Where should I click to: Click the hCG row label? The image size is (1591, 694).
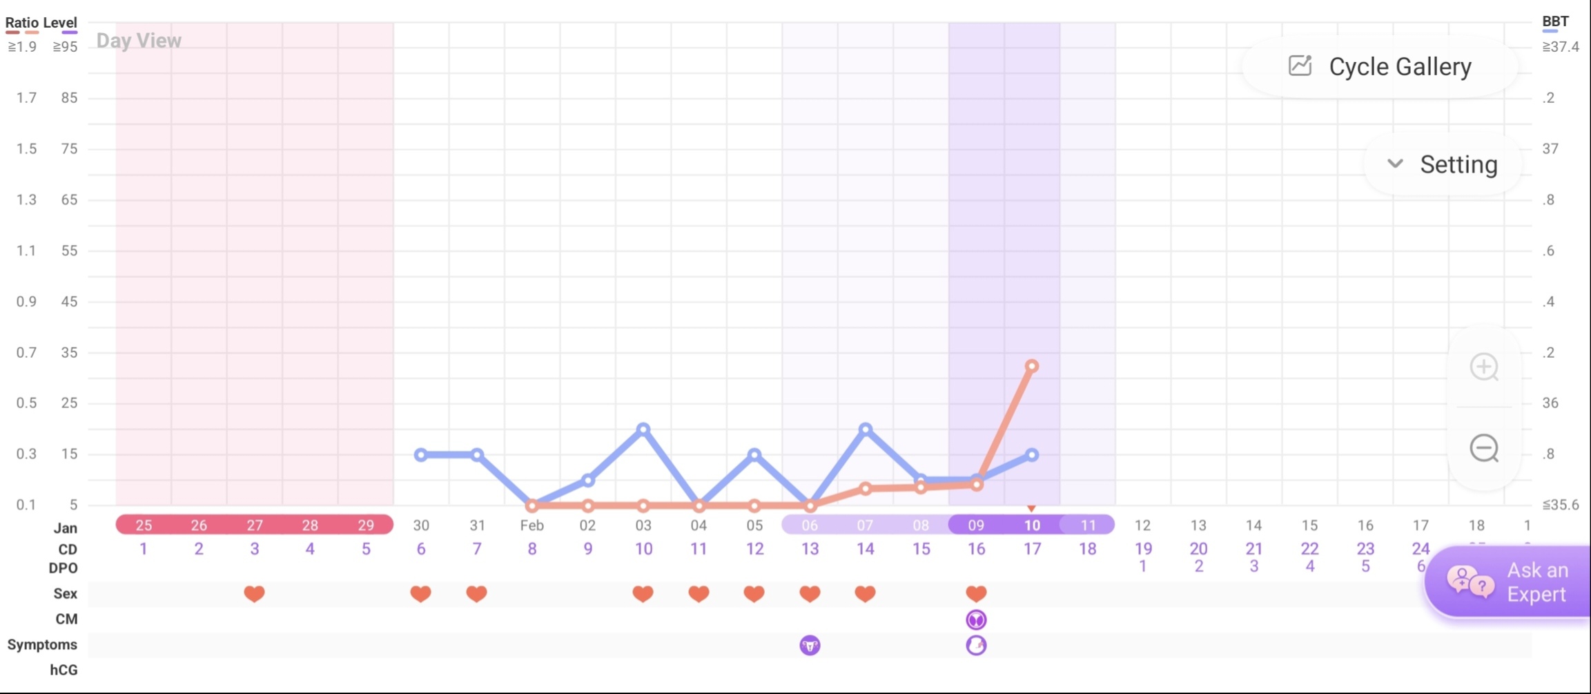(64, 670)
